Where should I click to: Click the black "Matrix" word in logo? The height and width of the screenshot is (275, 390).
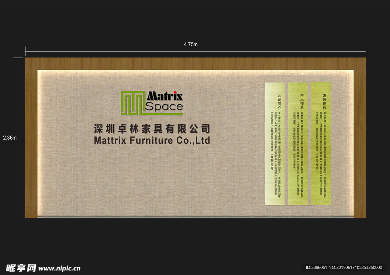(165, 96)
